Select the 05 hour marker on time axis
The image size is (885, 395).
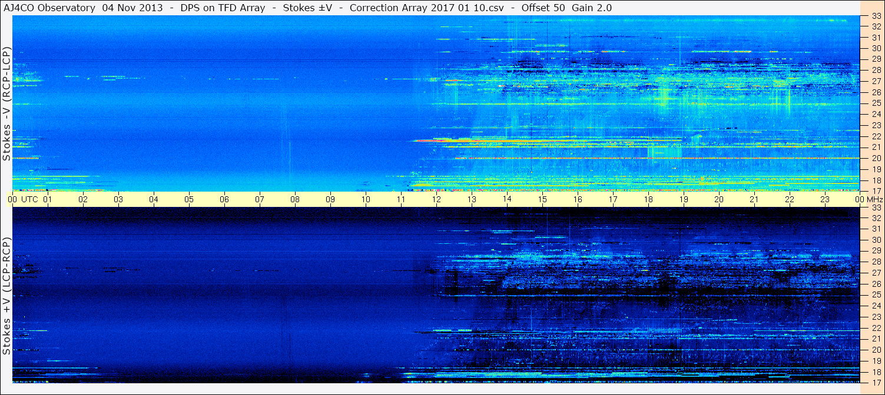click(x=189, y=199)
